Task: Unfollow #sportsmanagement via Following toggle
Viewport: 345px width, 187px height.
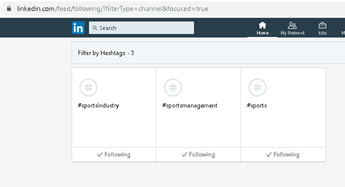Action: [199, 155]
